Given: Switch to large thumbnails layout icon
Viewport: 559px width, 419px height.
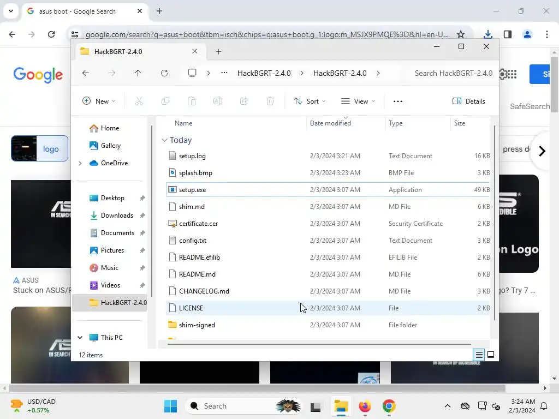Looking at the screenshot, I should coord(491,355).
